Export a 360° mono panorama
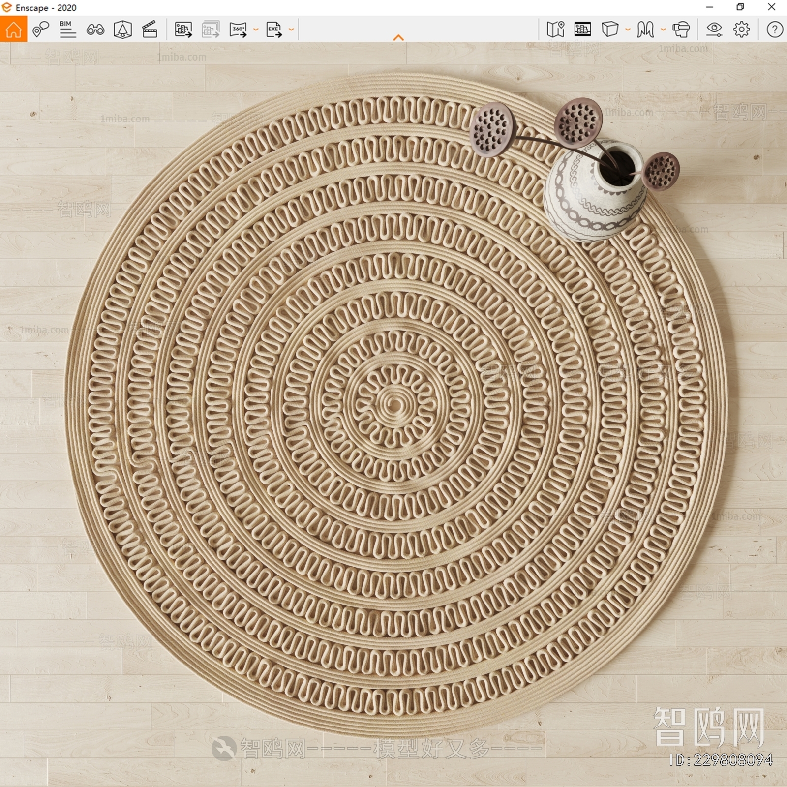The image size is (787, 787). pyautogui.click(x=239, y=30)
